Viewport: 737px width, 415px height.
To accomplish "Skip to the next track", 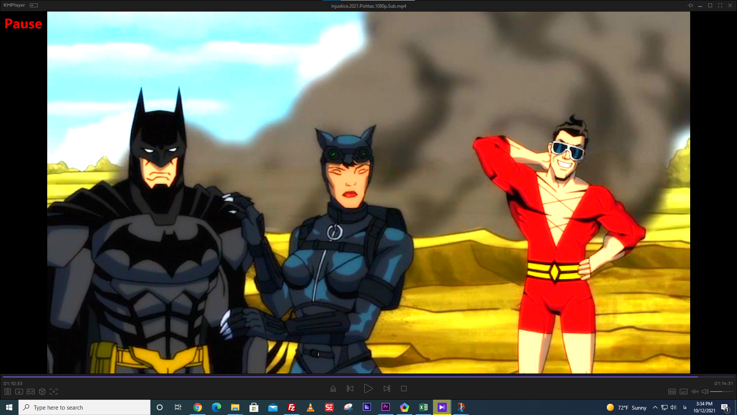I will (387, 388).
